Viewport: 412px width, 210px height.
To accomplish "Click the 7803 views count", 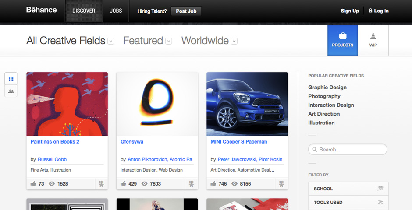I will pos(155,184).
